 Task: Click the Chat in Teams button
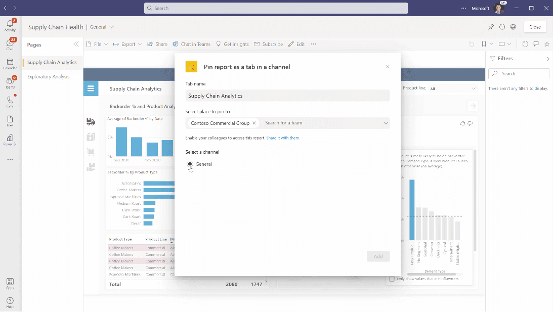(x=191, y=44)
